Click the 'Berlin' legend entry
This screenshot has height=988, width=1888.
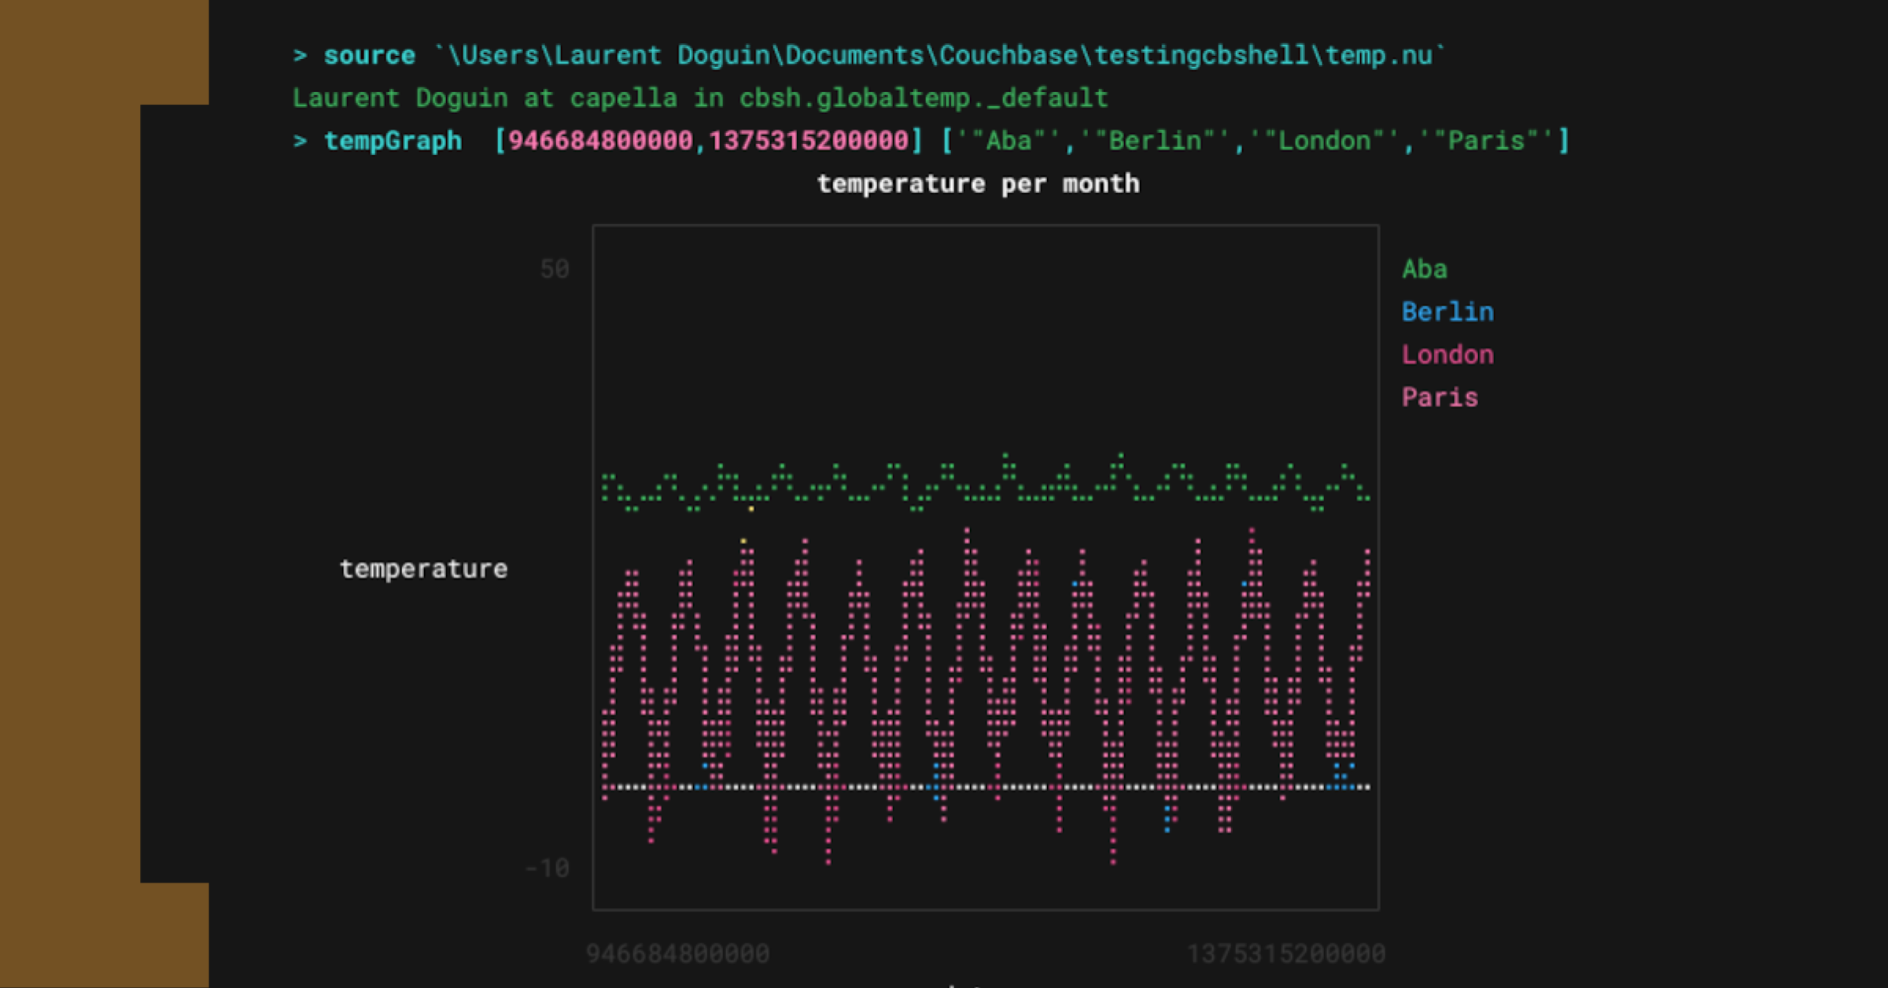pyautogui.click(x=1447, y=312)
